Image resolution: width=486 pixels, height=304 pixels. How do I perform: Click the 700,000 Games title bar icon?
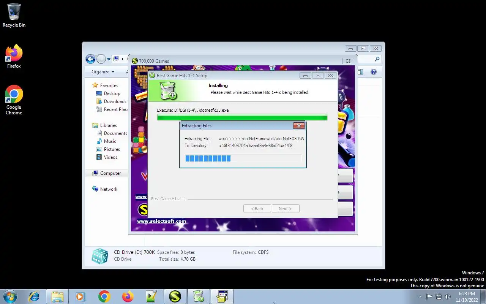(x=134, y=61)
